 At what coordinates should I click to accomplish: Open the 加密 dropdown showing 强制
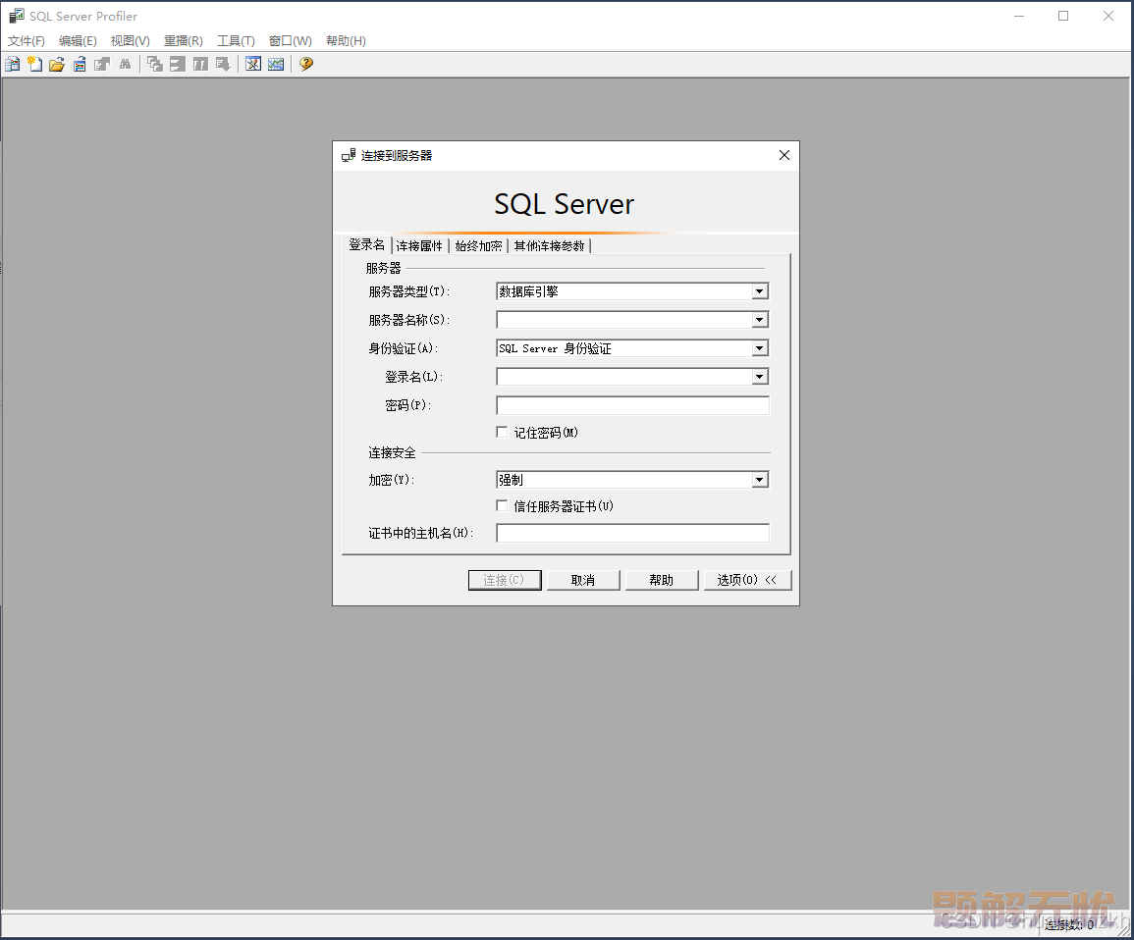point(759,480)
